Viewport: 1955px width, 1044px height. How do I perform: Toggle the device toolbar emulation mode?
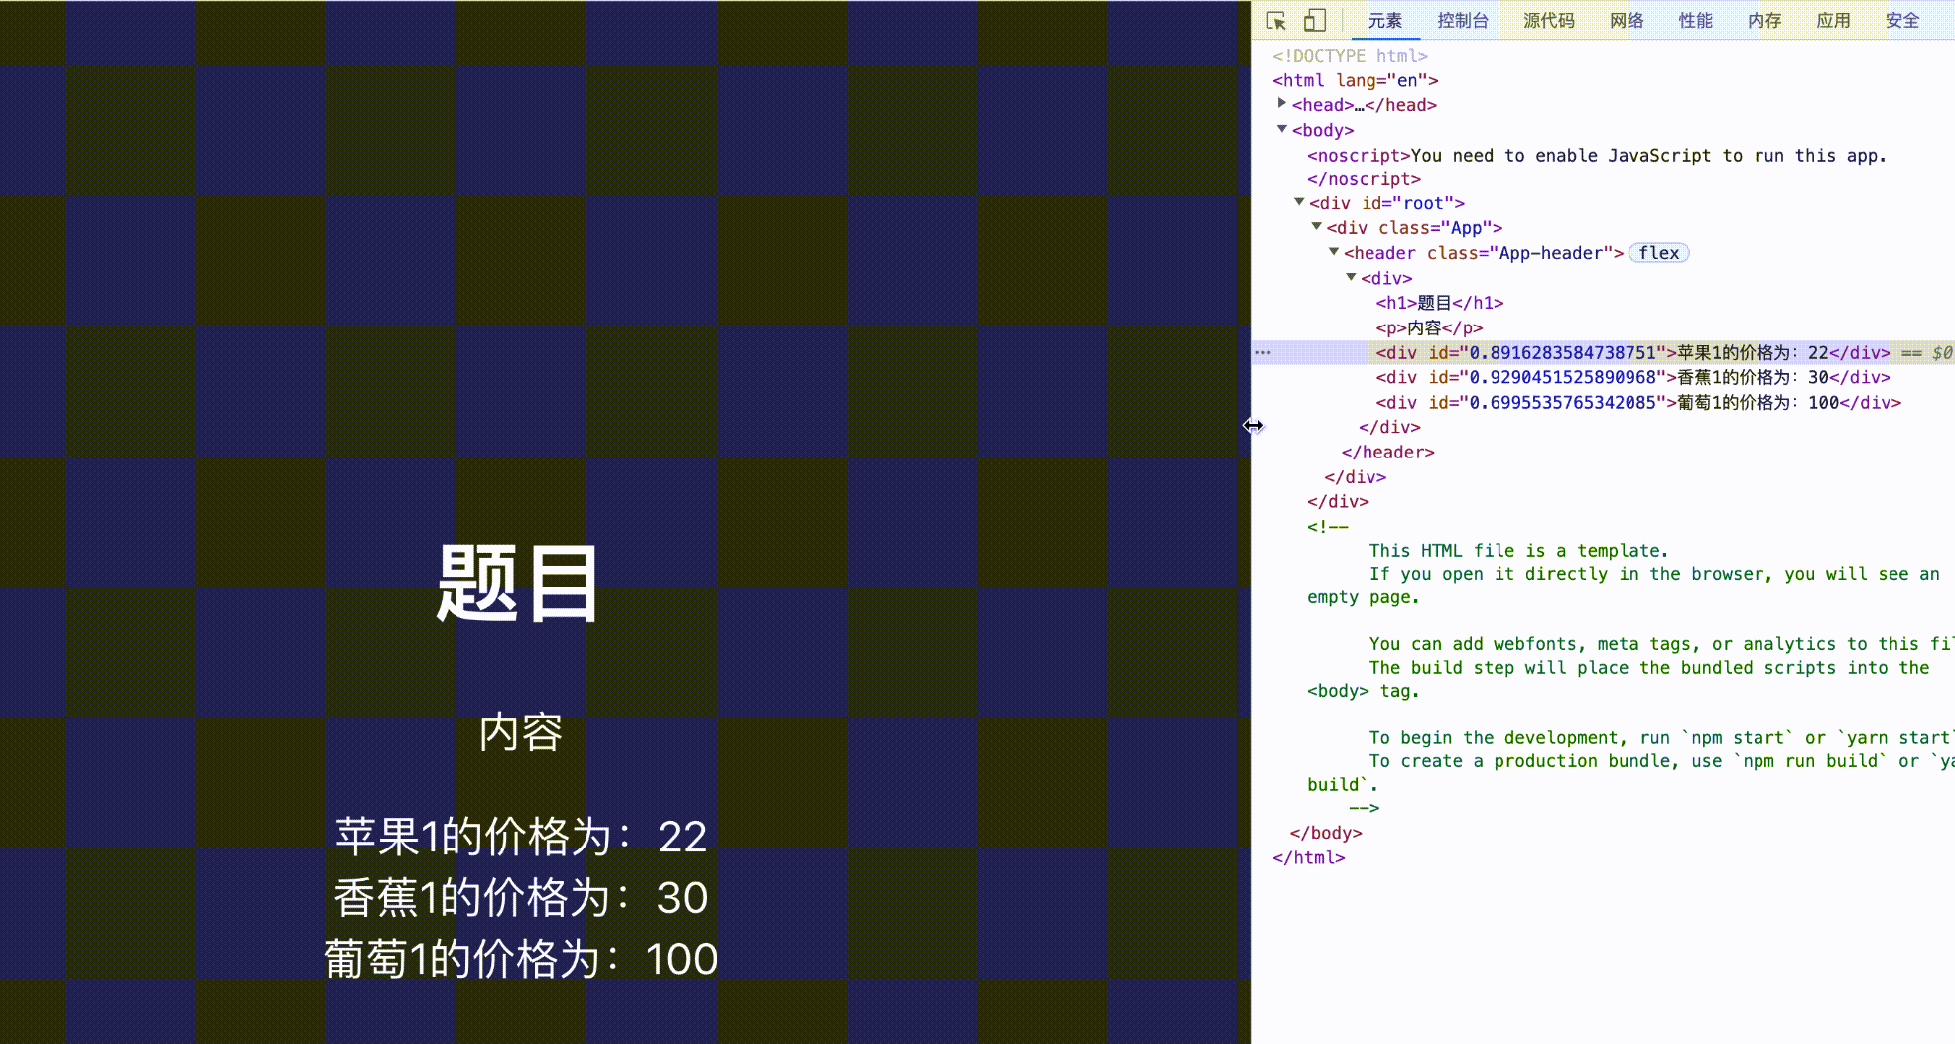click(x=1315, y=20)
